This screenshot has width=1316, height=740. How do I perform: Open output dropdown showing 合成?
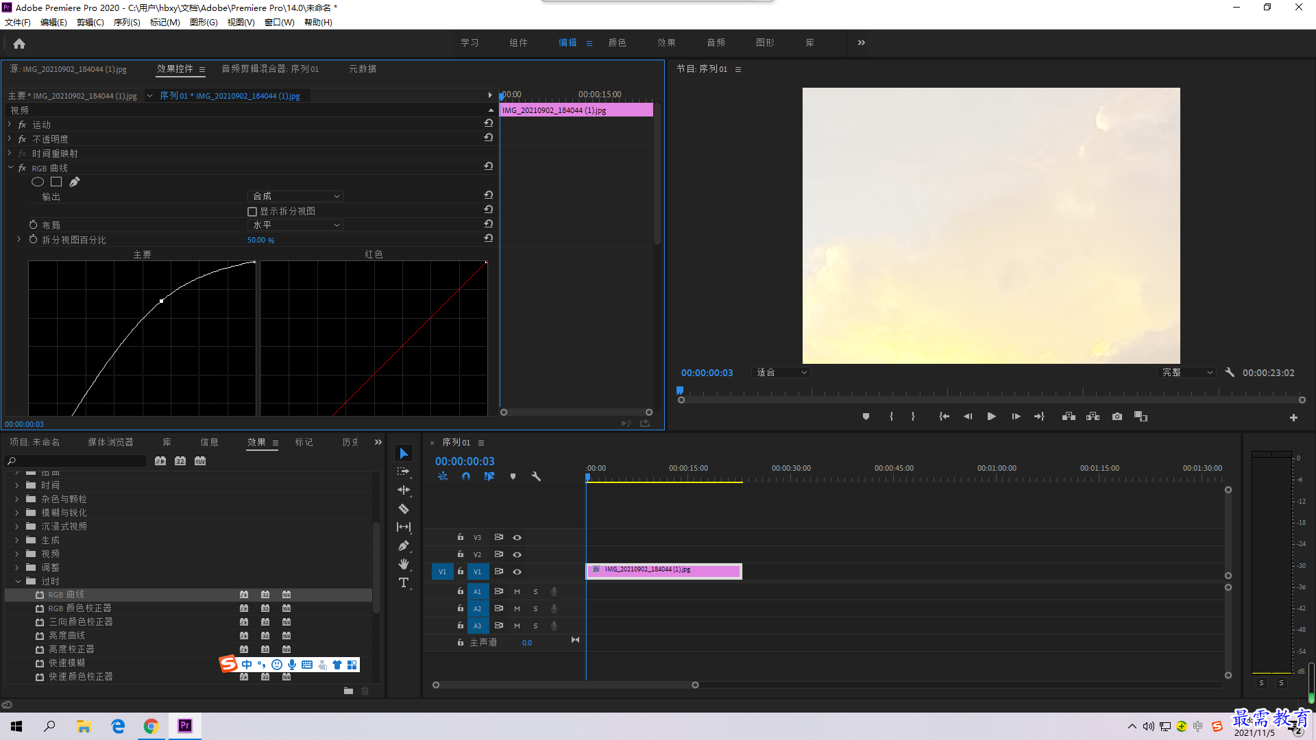[x=295, y=196]
